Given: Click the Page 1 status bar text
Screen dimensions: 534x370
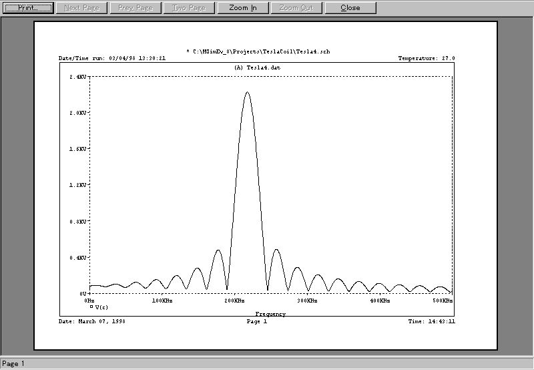Looking at the screenshot, I should coord(13,364).
